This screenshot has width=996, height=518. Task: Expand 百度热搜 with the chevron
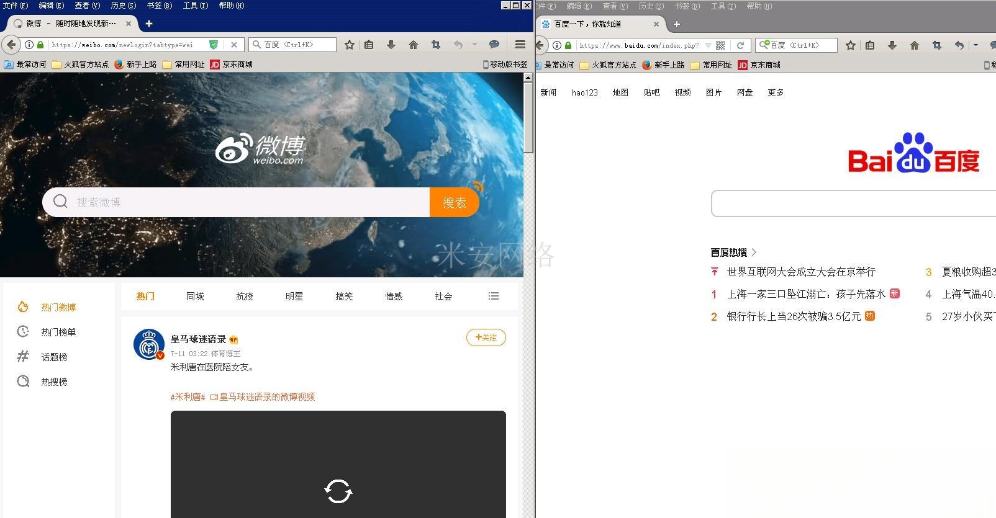click(x=754, y=252)
